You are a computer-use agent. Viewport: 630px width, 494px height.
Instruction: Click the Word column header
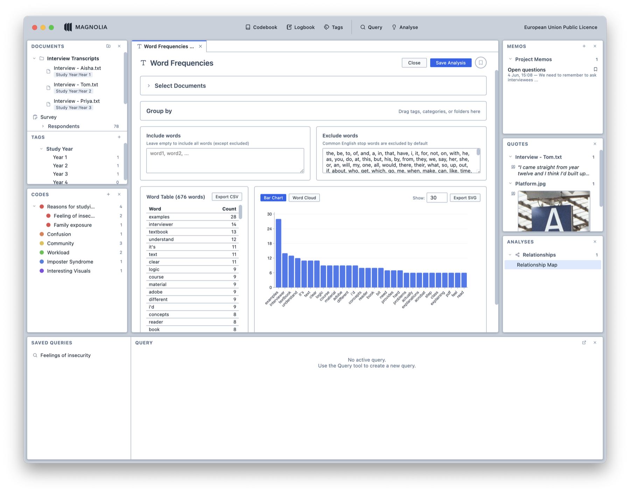(155, 209)
